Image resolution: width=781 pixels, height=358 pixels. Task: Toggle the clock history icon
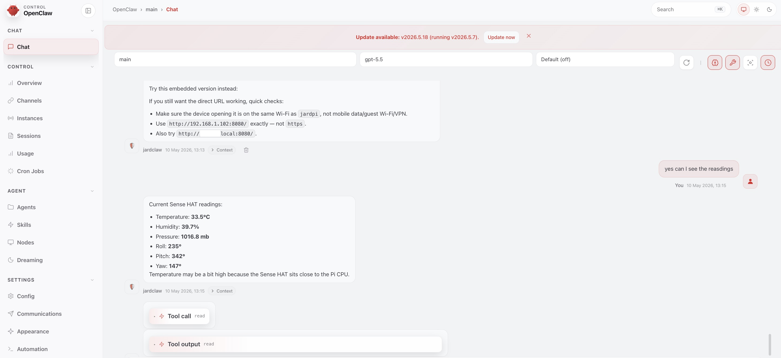pyautogui.click(x=768, y=63)
